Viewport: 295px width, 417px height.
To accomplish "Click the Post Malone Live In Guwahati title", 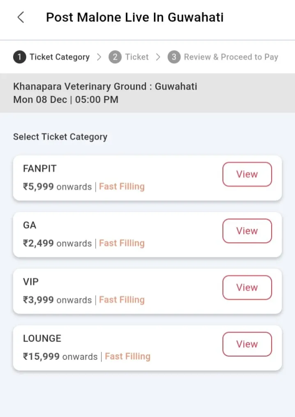I will tap(135, 17).
